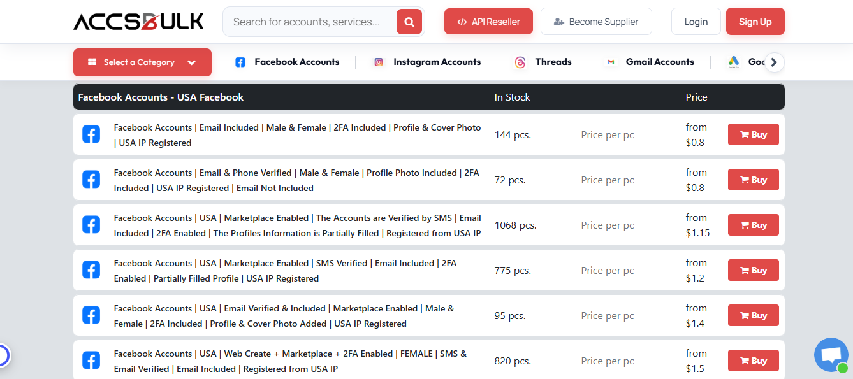This screenshot has height=379, width=853.
Task: Buy the 72 pcs. Facebook accounts listing
Action: coord(754,180)
